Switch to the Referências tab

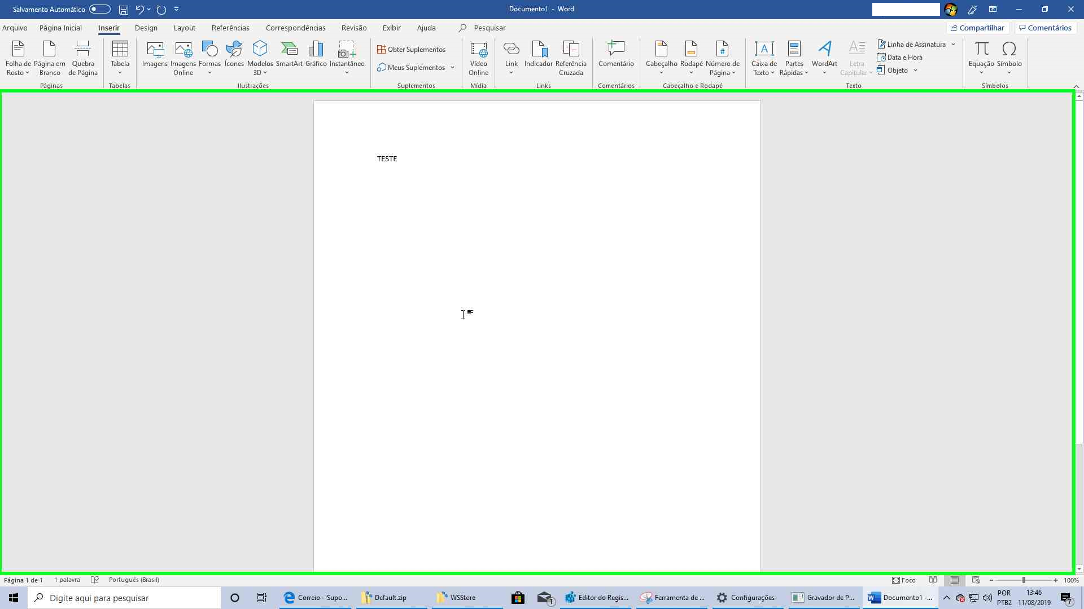(x=230, y=28)
